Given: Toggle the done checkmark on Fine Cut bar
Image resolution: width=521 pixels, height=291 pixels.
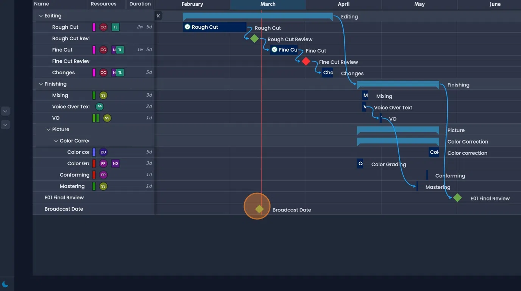Looking at the screenshot, I should 274,50.
